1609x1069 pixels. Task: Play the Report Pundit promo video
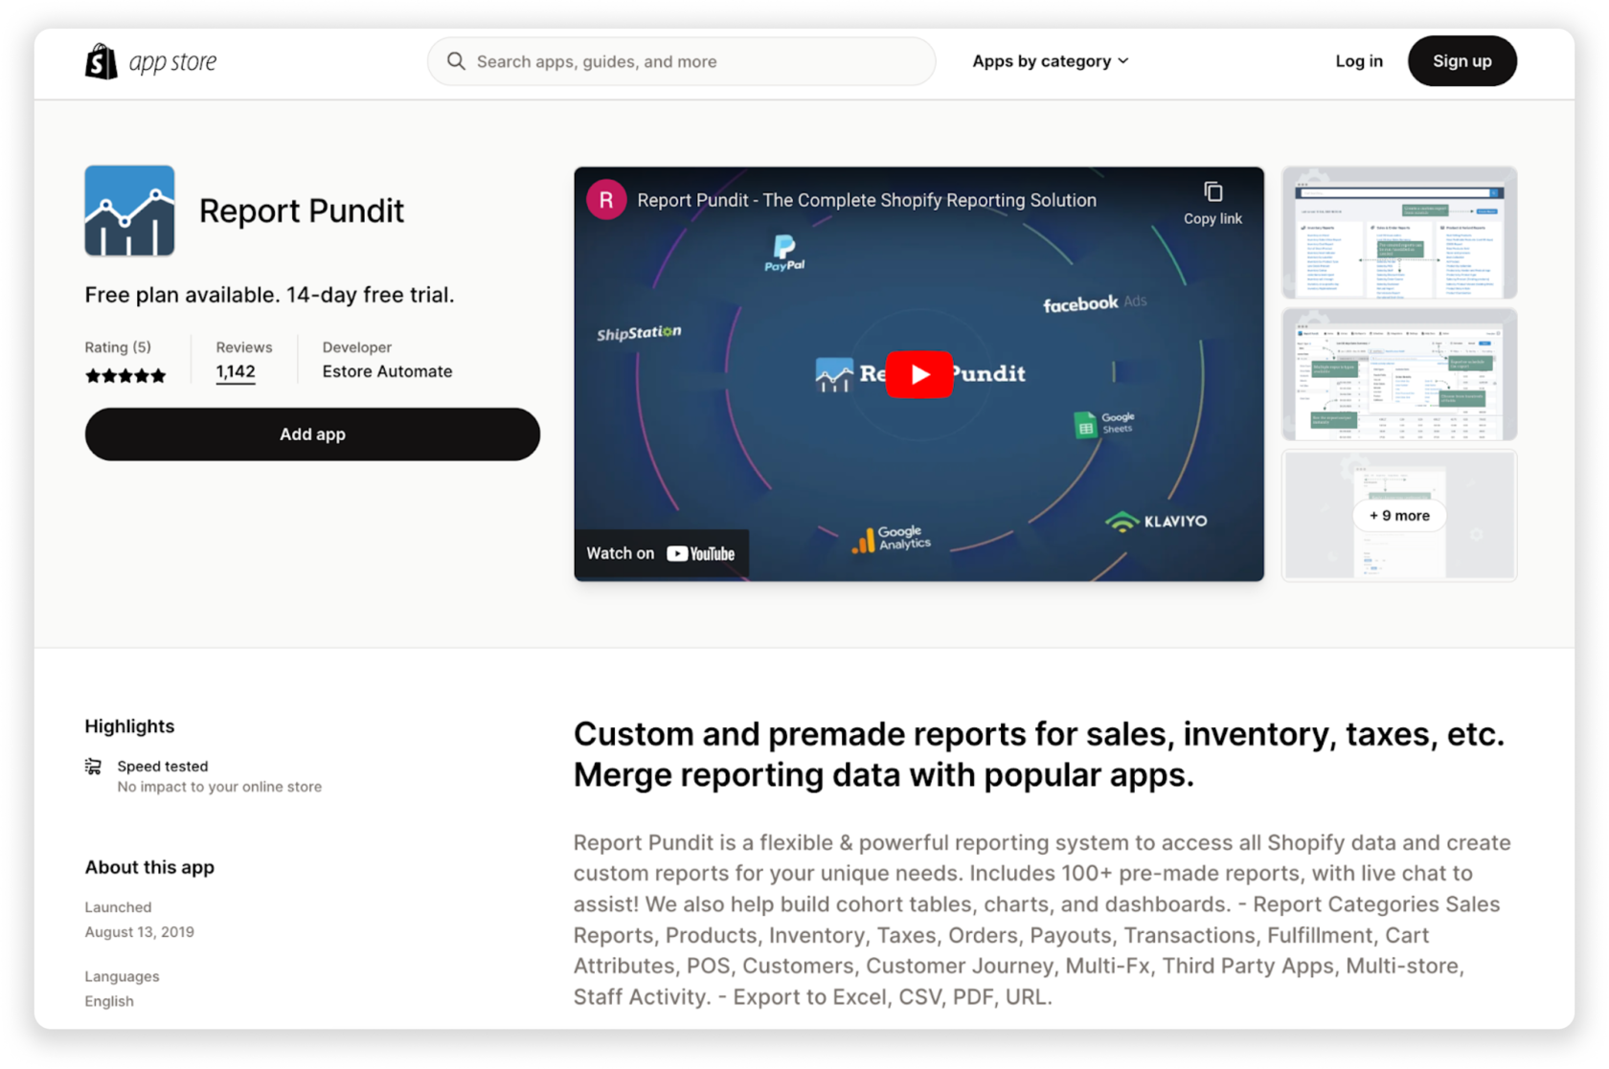click(918, 373)
